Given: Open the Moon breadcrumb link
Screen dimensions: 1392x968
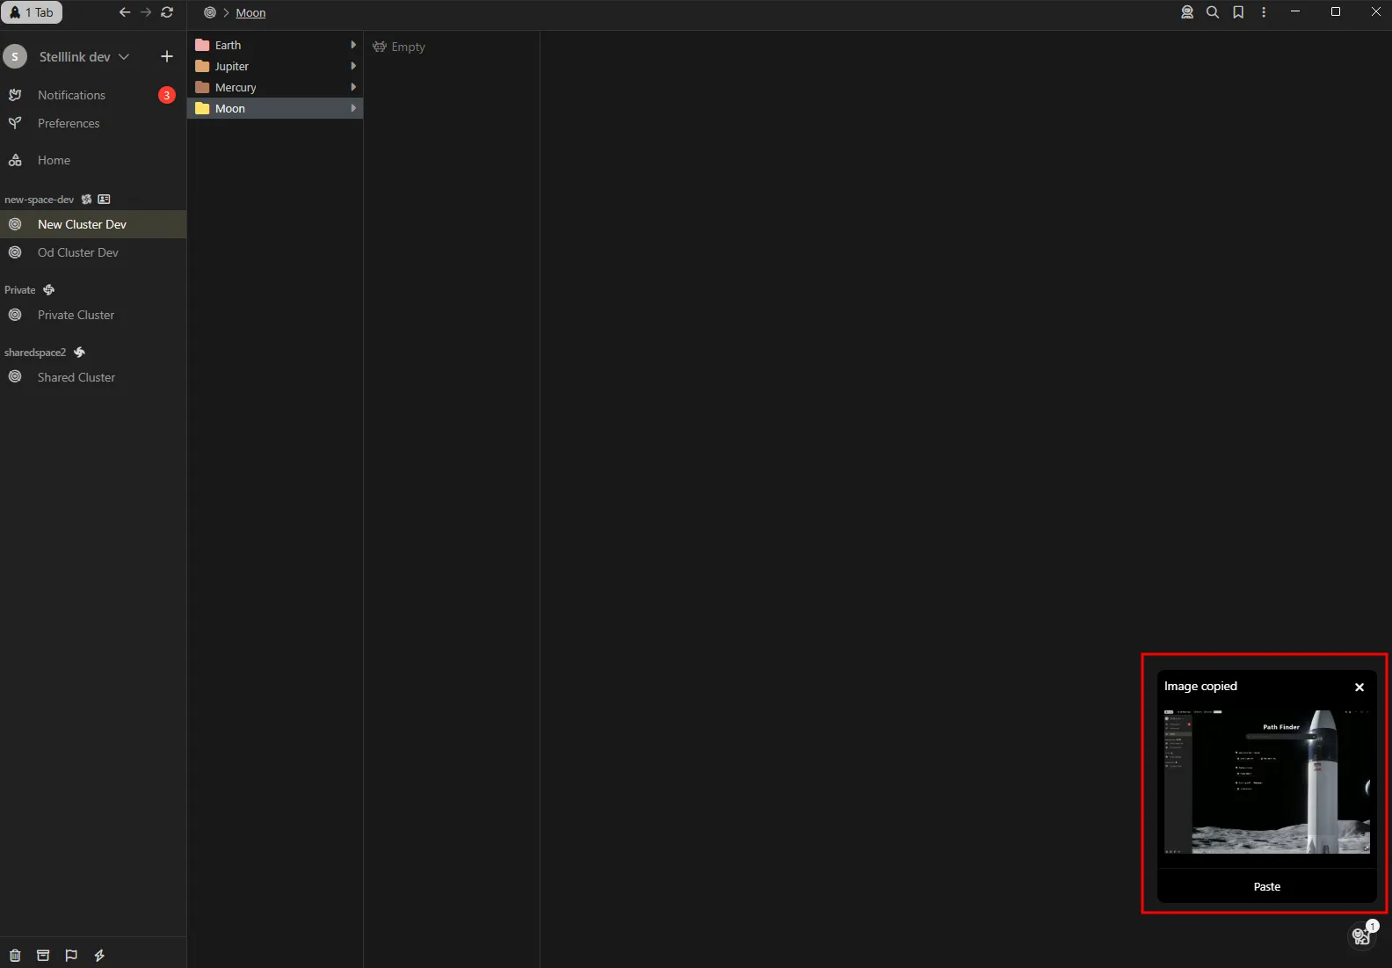Looking at the screenshot, I should (x=250, y=12).
